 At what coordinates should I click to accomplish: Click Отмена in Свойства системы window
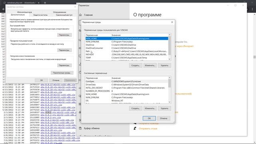[56, 80]
